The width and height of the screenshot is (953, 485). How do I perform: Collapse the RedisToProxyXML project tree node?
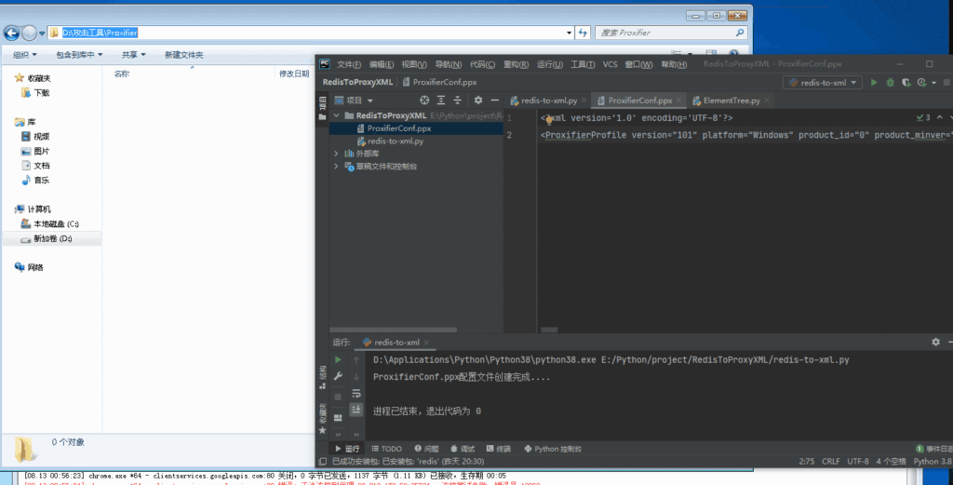tap(337, 115)
